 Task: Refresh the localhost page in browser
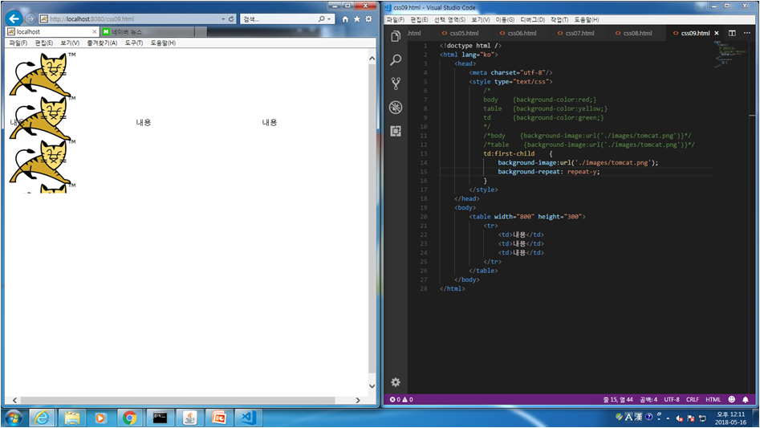click(x=231, y=19)
